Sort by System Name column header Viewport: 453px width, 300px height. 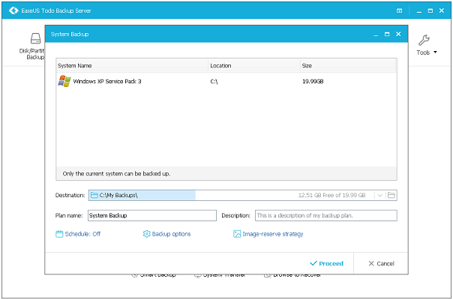tap(132, 65)
